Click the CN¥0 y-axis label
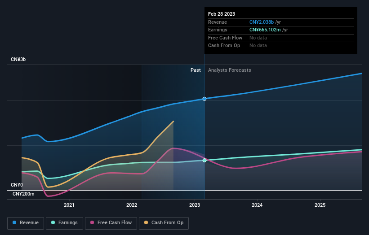The width and height of the screenshot is (369, 235). click(17, 185)
